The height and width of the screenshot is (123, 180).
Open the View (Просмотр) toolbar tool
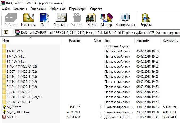pos(61,20)
